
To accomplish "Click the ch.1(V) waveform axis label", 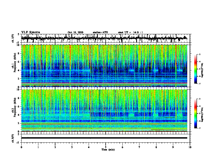I will [13, 38].
